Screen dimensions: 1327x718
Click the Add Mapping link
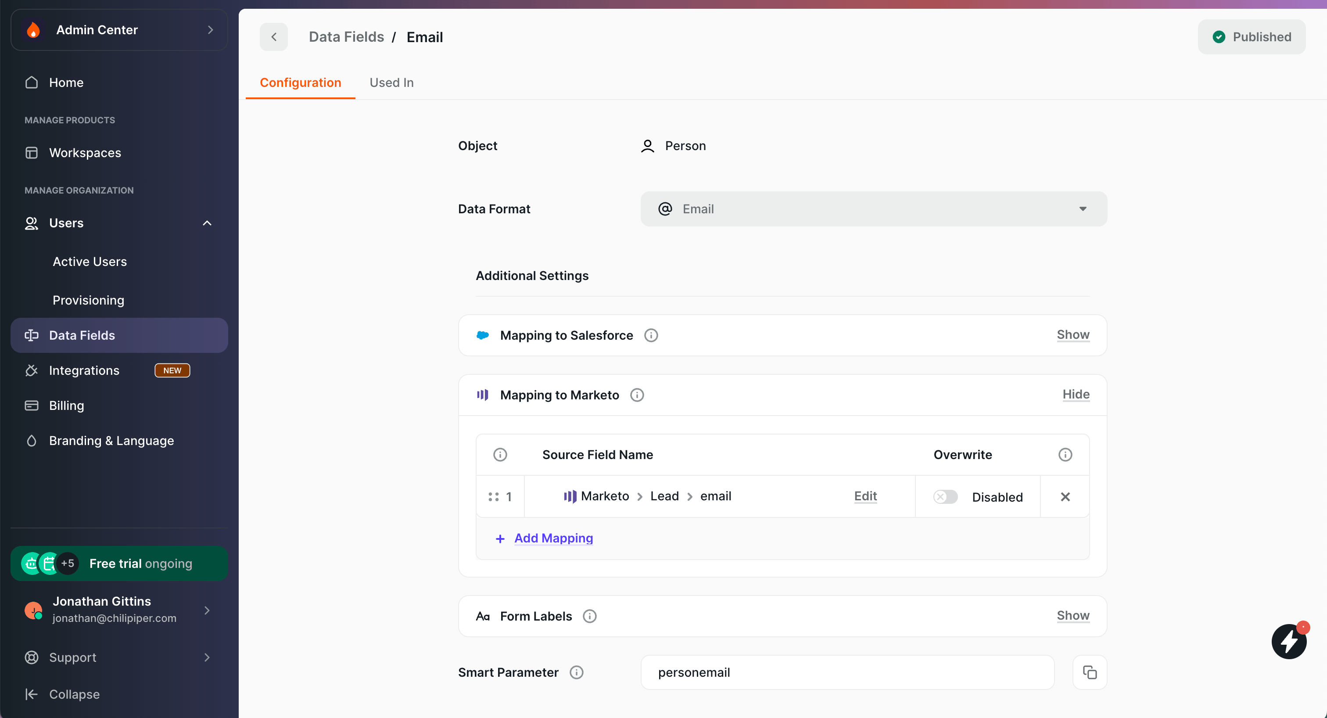point(553,538)
